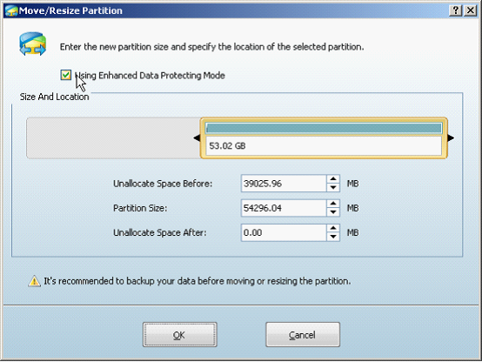
Task: Focus the Unallocate Space Before field
Action: [x=284, y=184]
